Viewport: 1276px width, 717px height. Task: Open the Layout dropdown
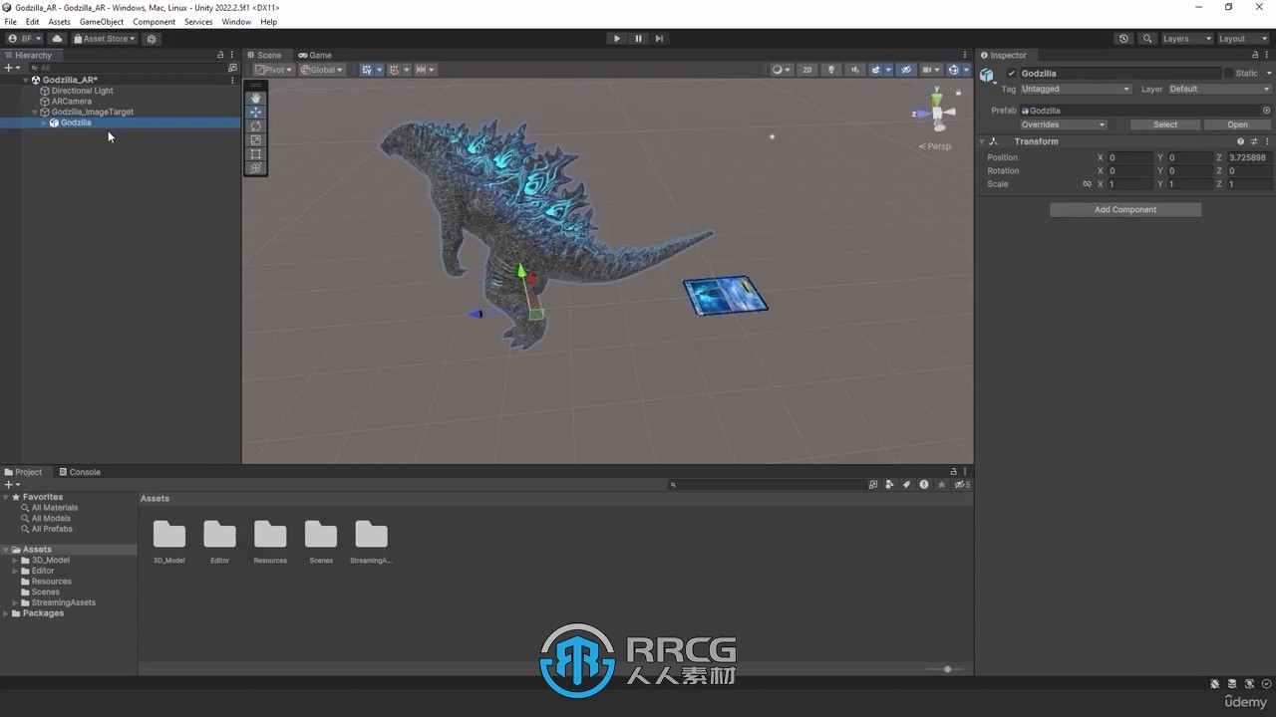(x=1243, y=39)
